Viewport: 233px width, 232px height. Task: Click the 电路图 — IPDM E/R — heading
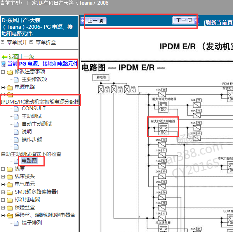[123, 68]
